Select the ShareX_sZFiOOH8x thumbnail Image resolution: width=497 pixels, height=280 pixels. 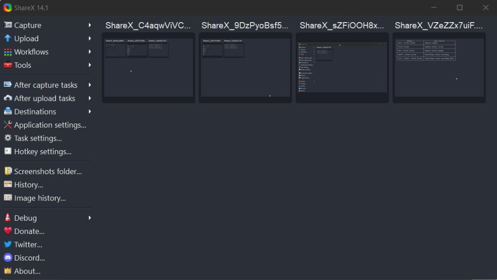click(342, 67)
